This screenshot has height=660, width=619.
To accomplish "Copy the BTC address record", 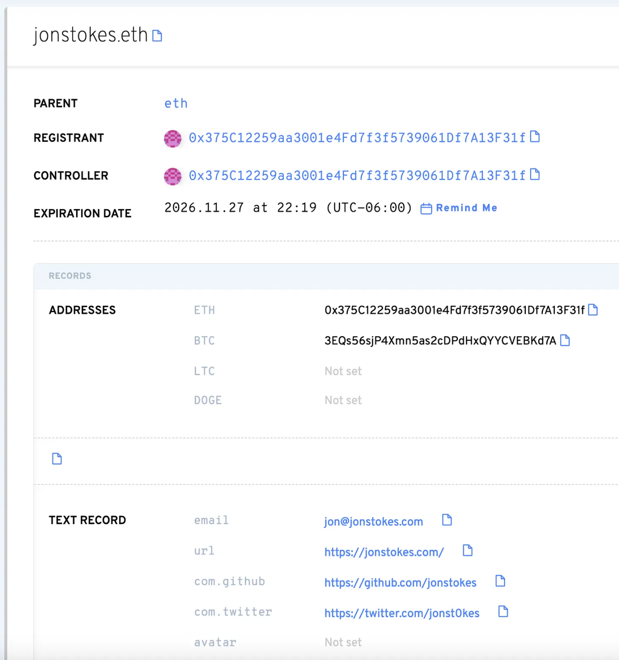I will 565,340.
